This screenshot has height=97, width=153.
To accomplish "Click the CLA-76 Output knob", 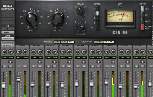I will coord(58,18).
